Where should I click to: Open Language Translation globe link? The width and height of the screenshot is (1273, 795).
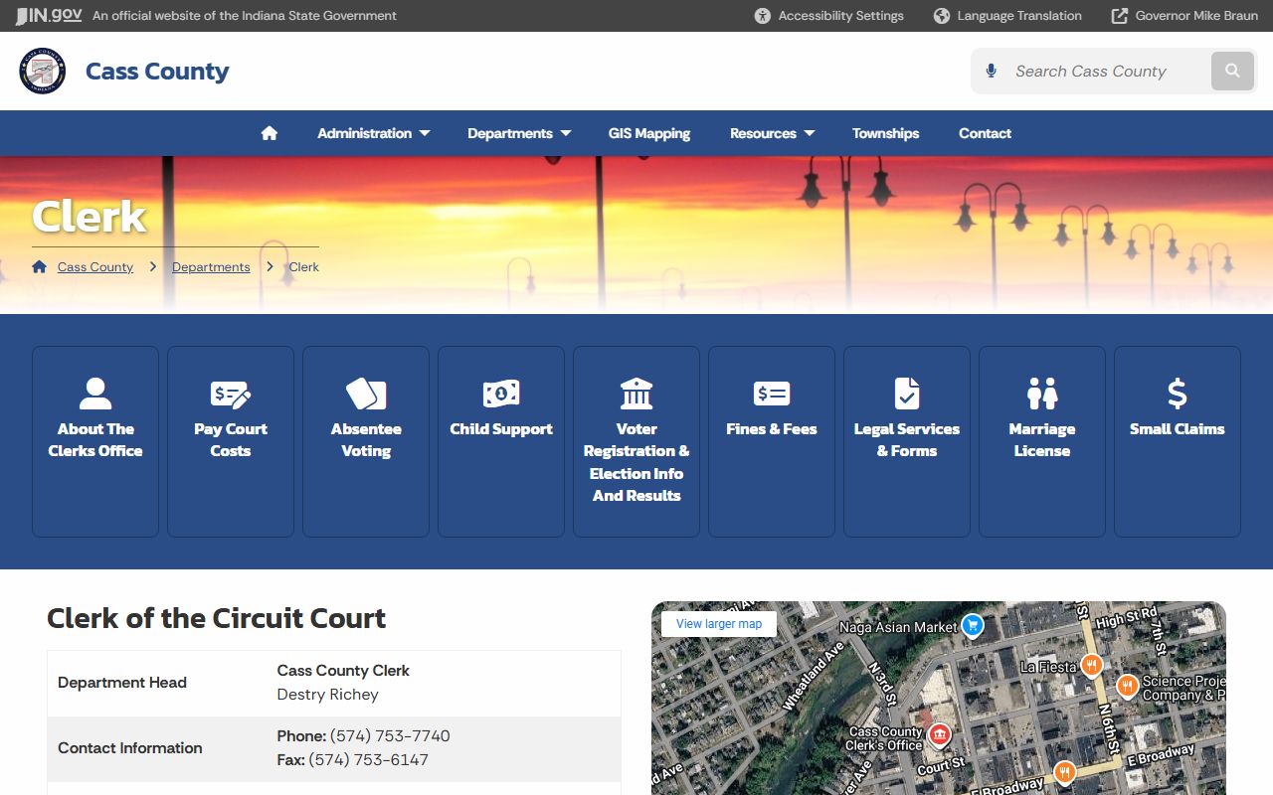click(x=1007, y=16)
